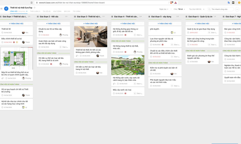Screen dimensions: 241x144
Task: Open the Ngày tạo sort dropdown
Action: click(x=163, y=9)
